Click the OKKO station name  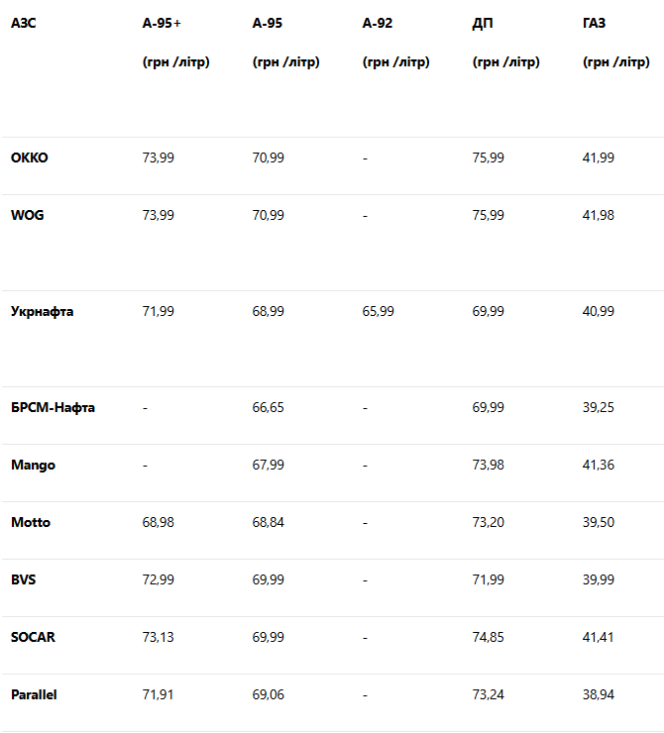(x=30, y=157)
